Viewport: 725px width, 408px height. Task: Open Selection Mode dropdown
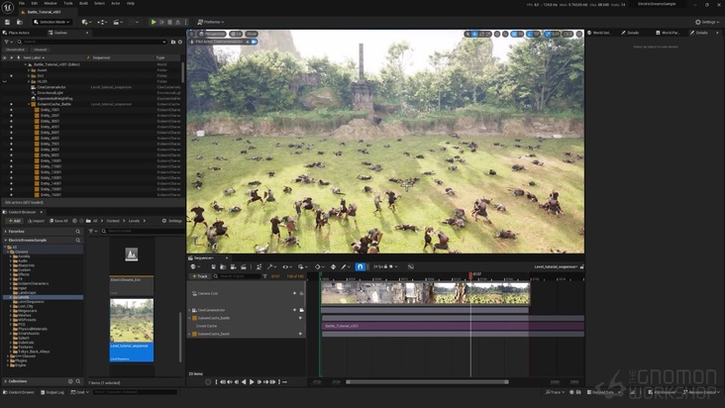click(x=52, y=22)
